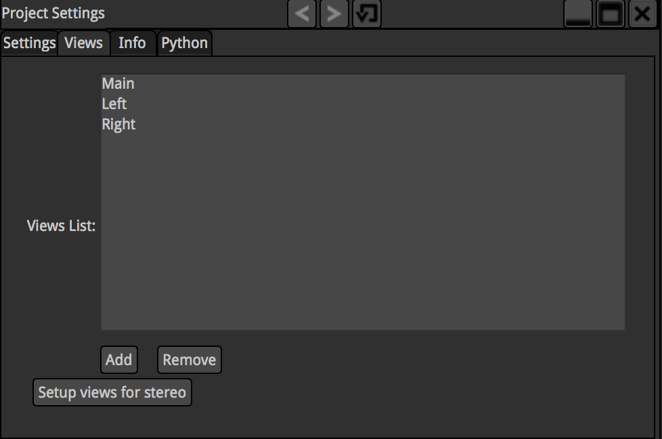The height and width of the screenshot is (439, 662).
Task: Minimize the Project Settings window
Action: [x=578, y=14]
